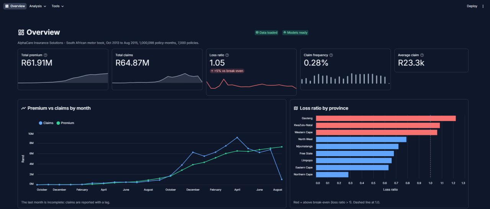Click the Total claims sparkline chart
This screenshot has height=209, width=490.
(x=157, y=78)
